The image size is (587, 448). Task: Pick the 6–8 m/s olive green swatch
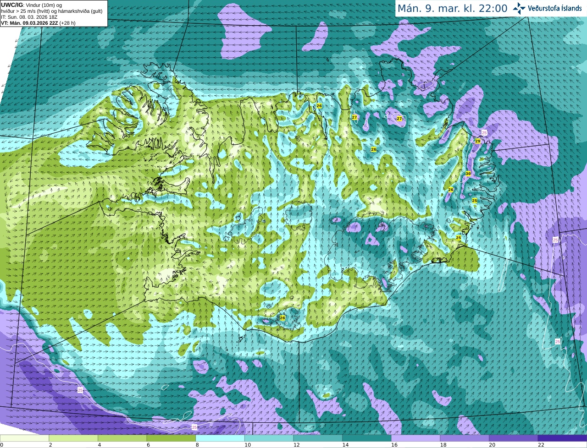point(171,438)
